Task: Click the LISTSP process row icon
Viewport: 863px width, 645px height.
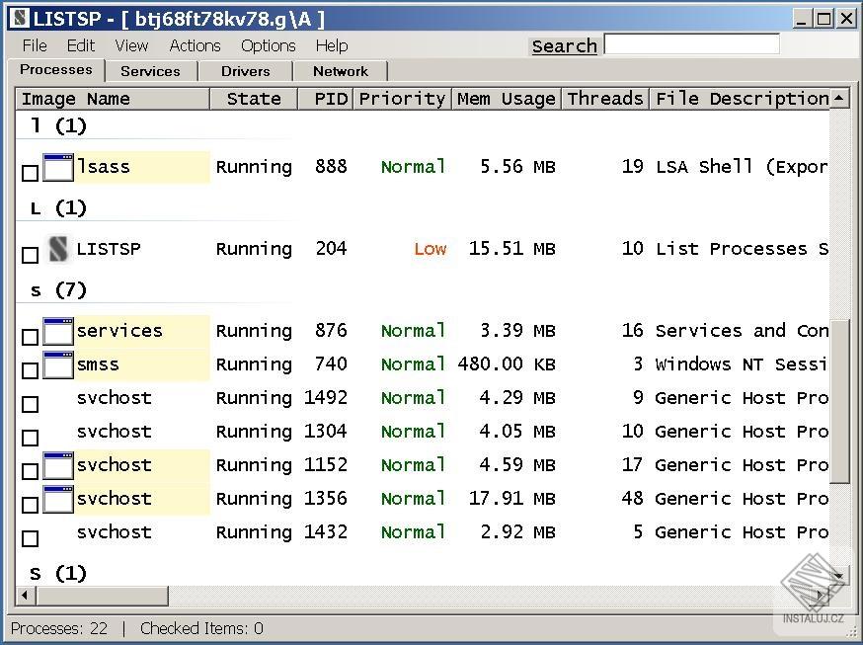Action: pyautogui.click(x=58, y=249)
